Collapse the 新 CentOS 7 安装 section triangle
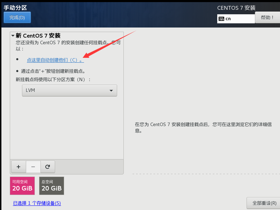The height and width of the screenshot is (210, 280). click(x=13, y=36)
